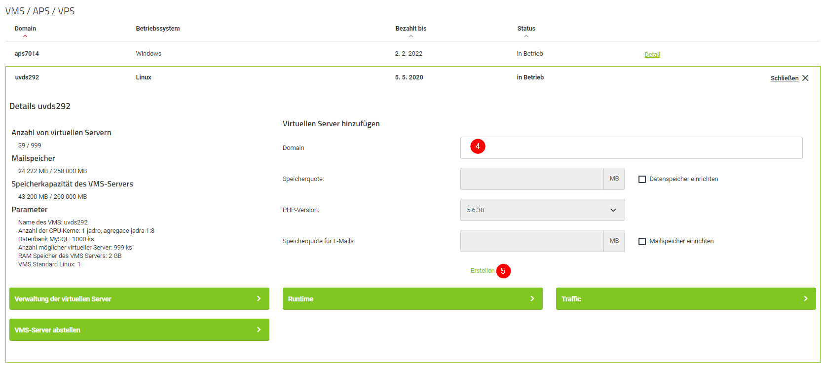Expand VMS-Server abstellen section
824x368 pixels.
[139, 330]
